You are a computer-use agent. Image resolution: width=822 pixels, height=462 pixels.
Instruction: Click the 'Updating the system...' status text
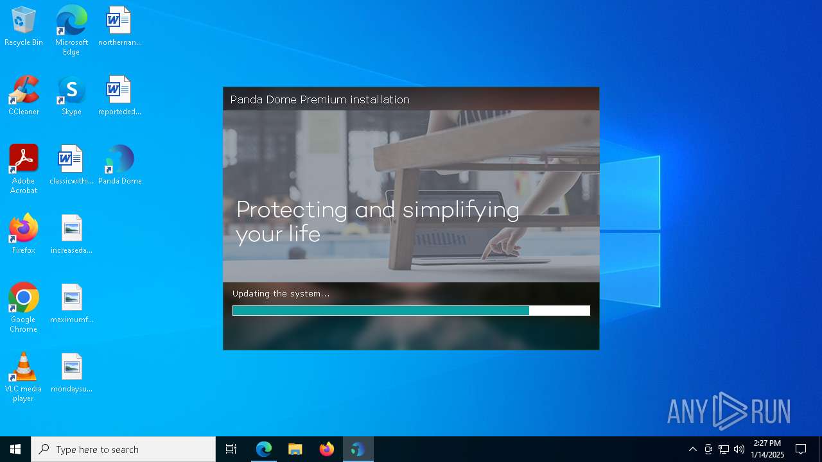click(281, 294)
